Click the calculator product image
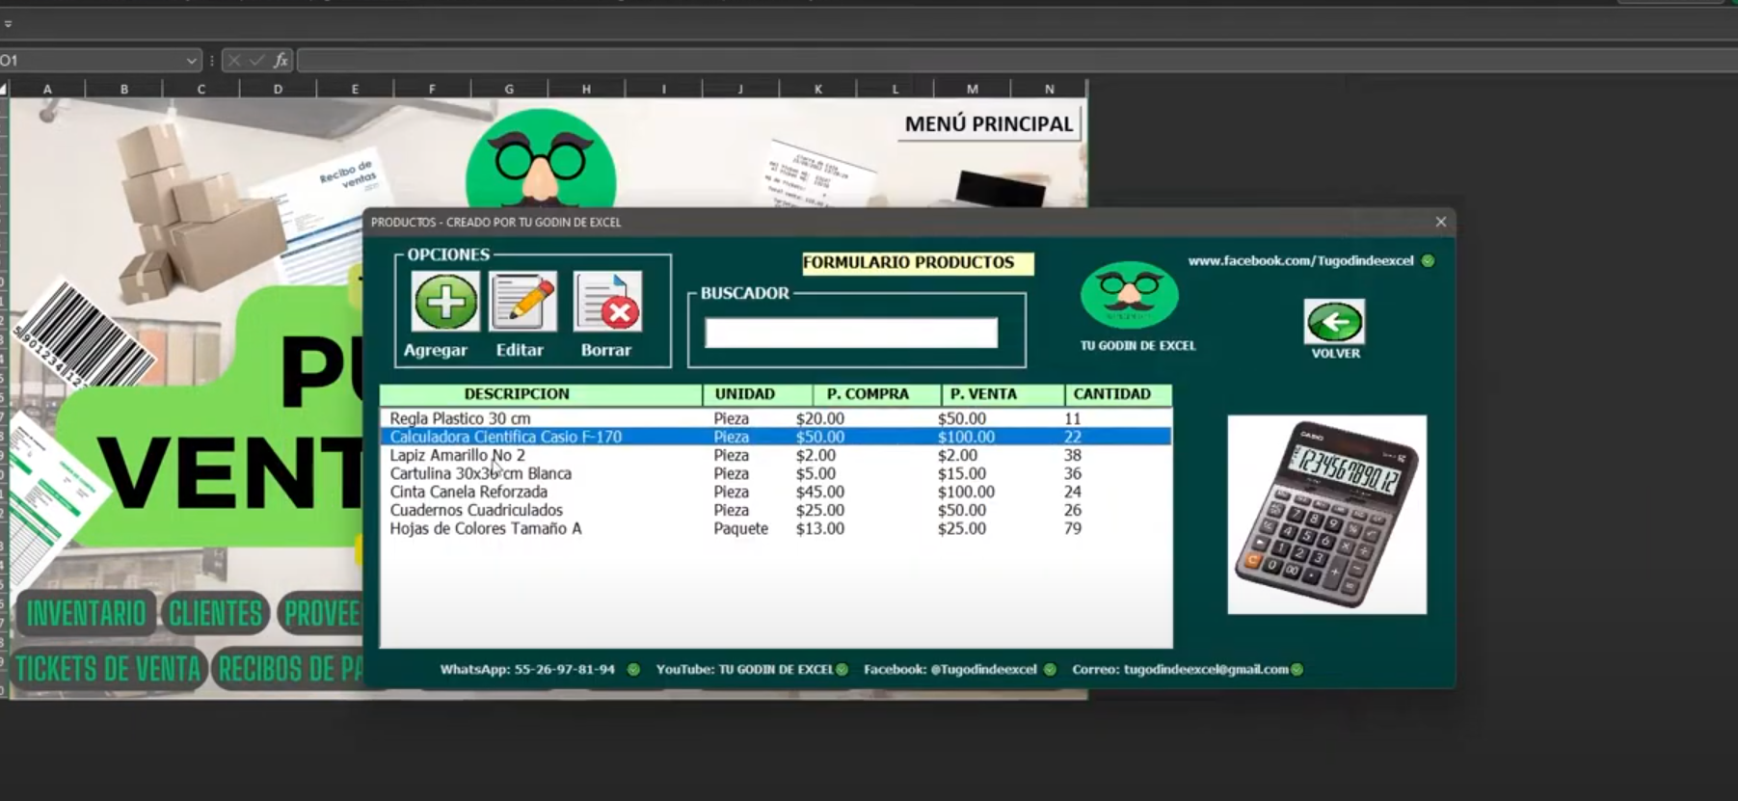1738x801 pixels. coord(1326,515)
